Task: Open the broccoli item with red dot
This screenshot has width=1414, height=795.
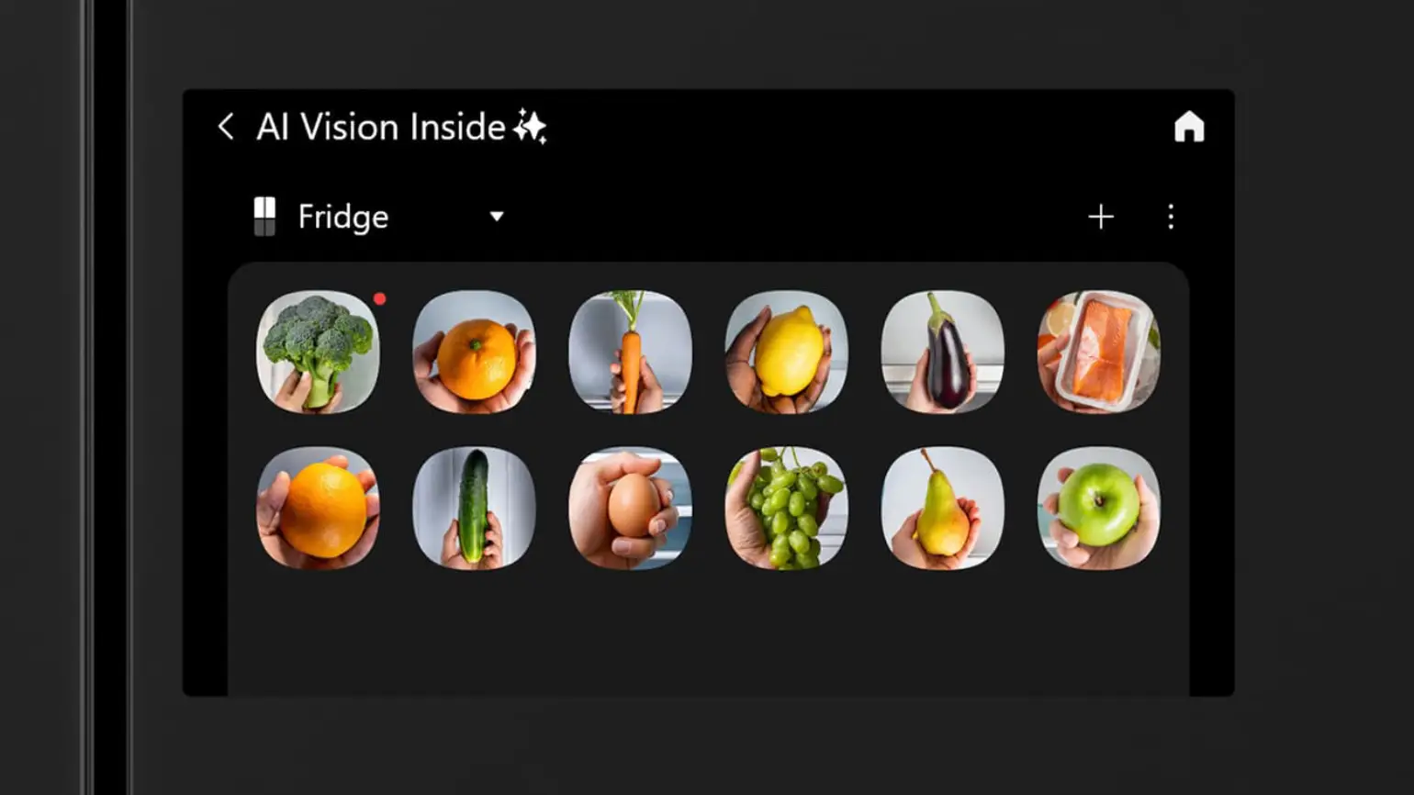Action: [x=318, y=352]
